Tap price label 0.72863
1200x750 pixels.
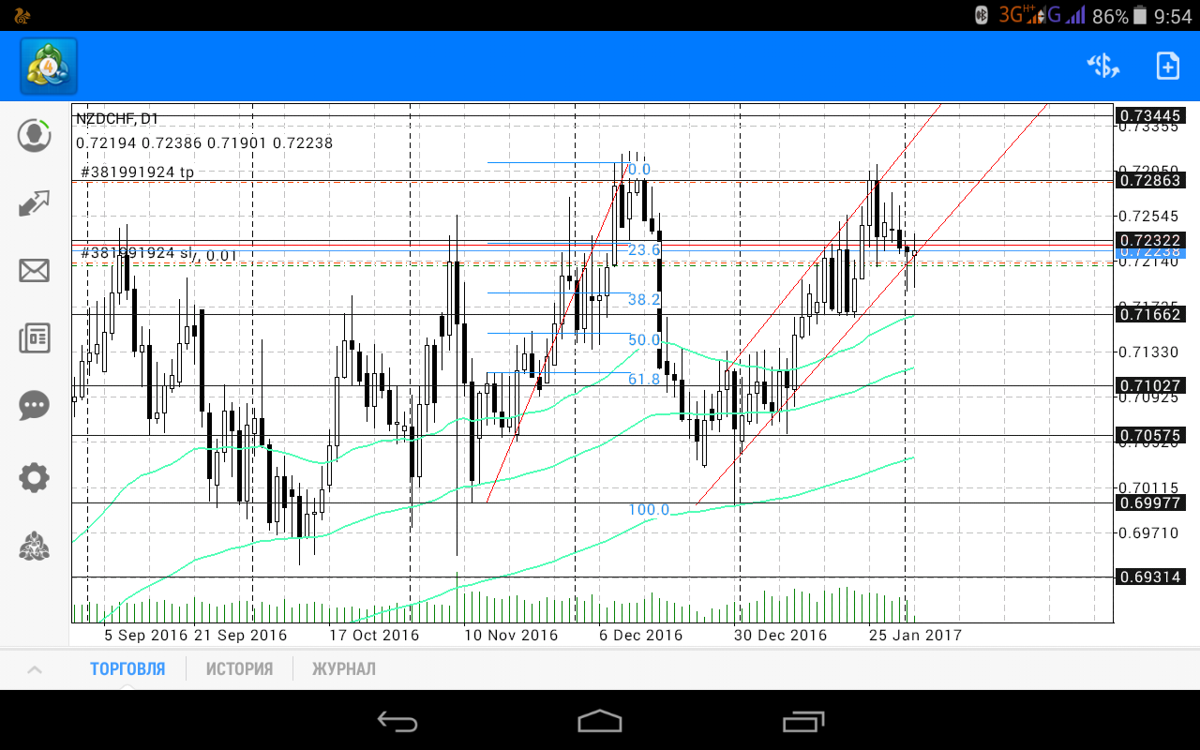coord(1150,181)
